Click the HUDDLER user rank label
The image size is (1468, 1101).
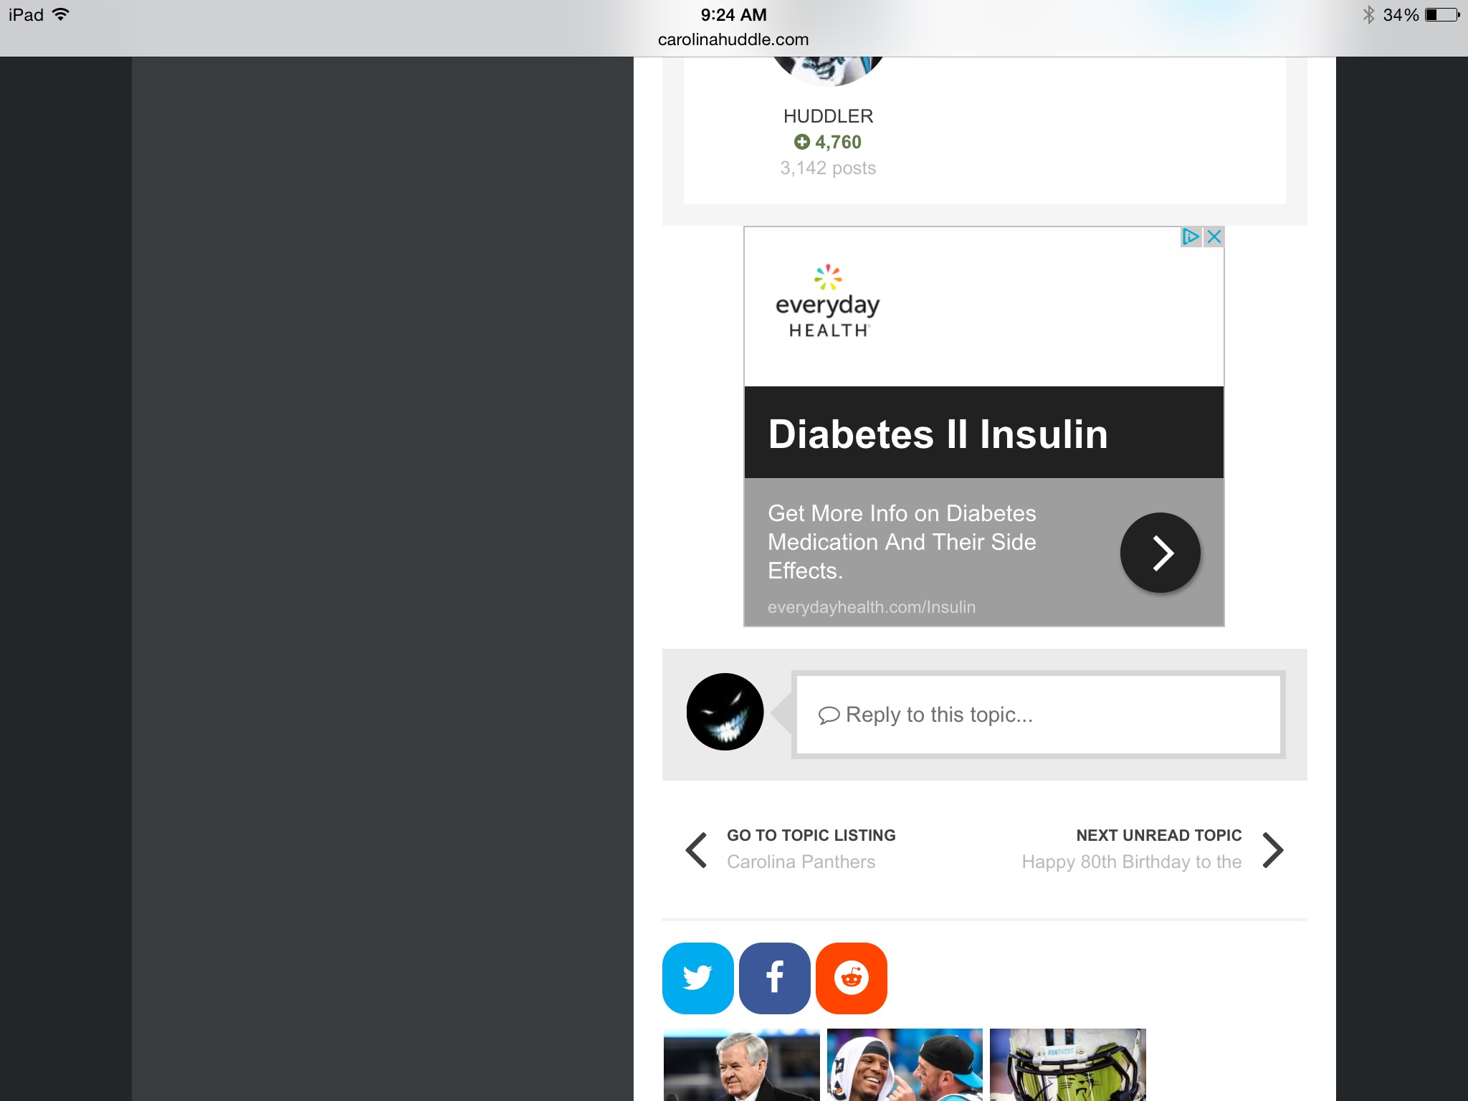tap(828, 116)
